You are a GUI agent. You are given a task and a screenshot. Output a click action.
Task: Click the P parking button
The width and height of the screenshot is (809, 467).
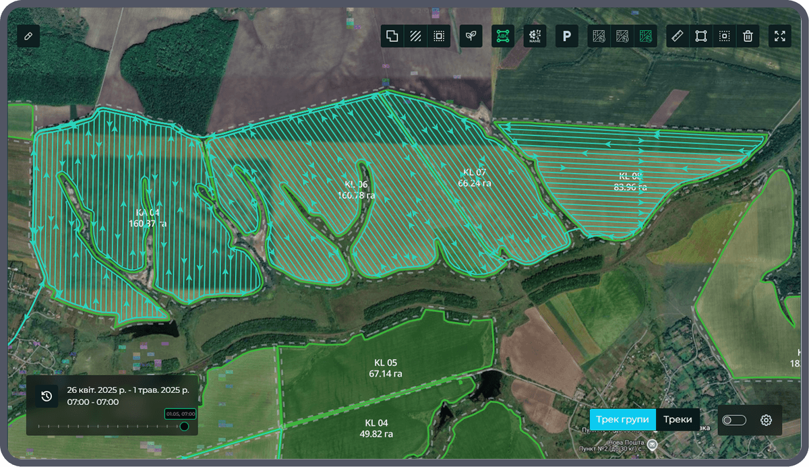click(567, 36)
